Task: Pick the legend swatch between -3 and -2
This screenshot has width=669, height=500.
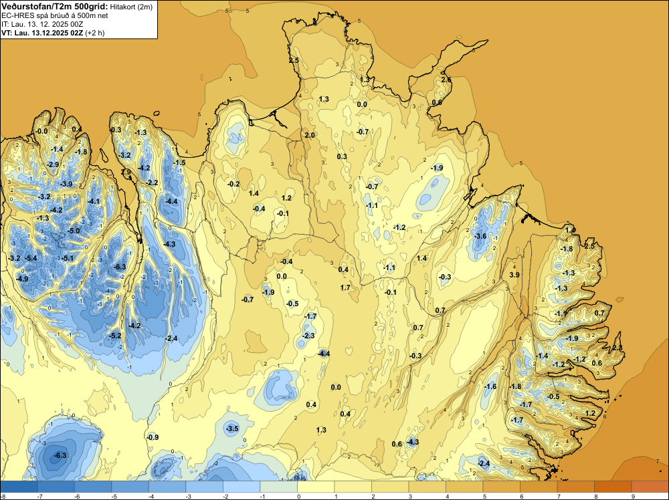Action: pos(204,487)
